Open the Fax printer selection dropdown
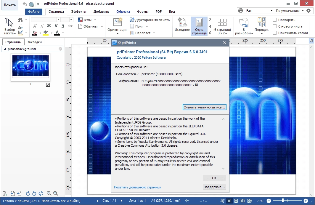The height and width of the screenshot is (205, 315). [x=271, y=11]
